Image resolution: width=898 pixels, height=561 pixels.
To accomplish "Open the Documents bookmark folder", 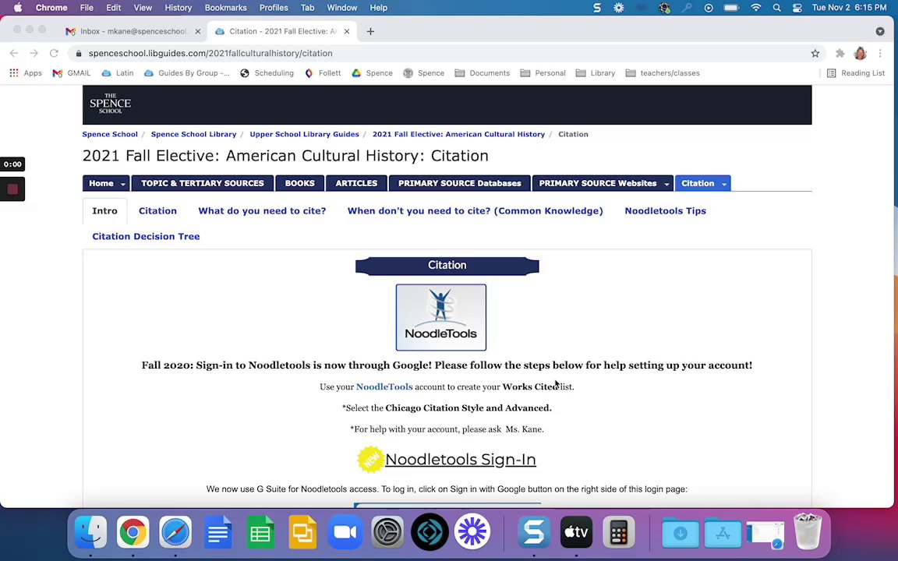I will pyautogui.click(x=483, y=73).
